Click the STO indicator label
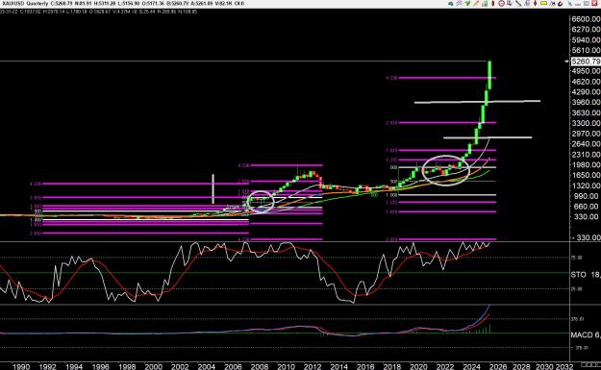601x370 pixels. coord(578,275)
